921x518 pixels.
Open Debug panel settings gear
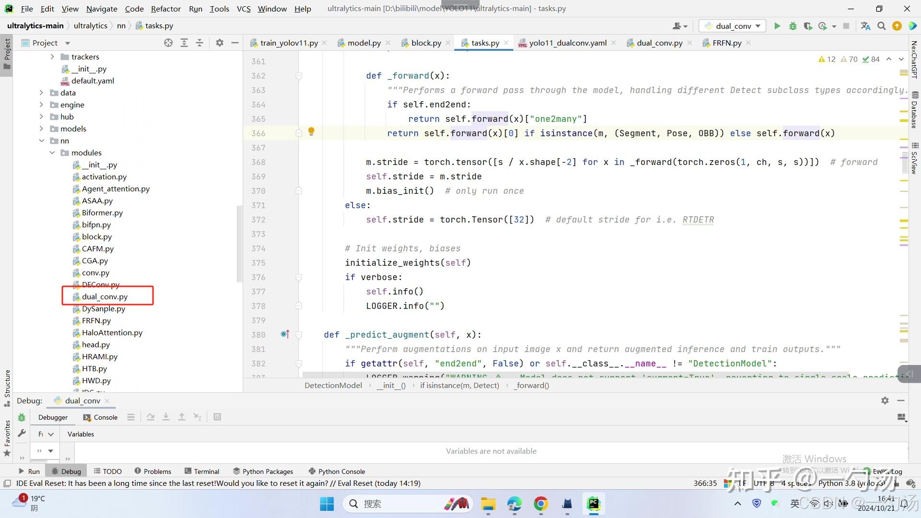(x=885, y=400)
